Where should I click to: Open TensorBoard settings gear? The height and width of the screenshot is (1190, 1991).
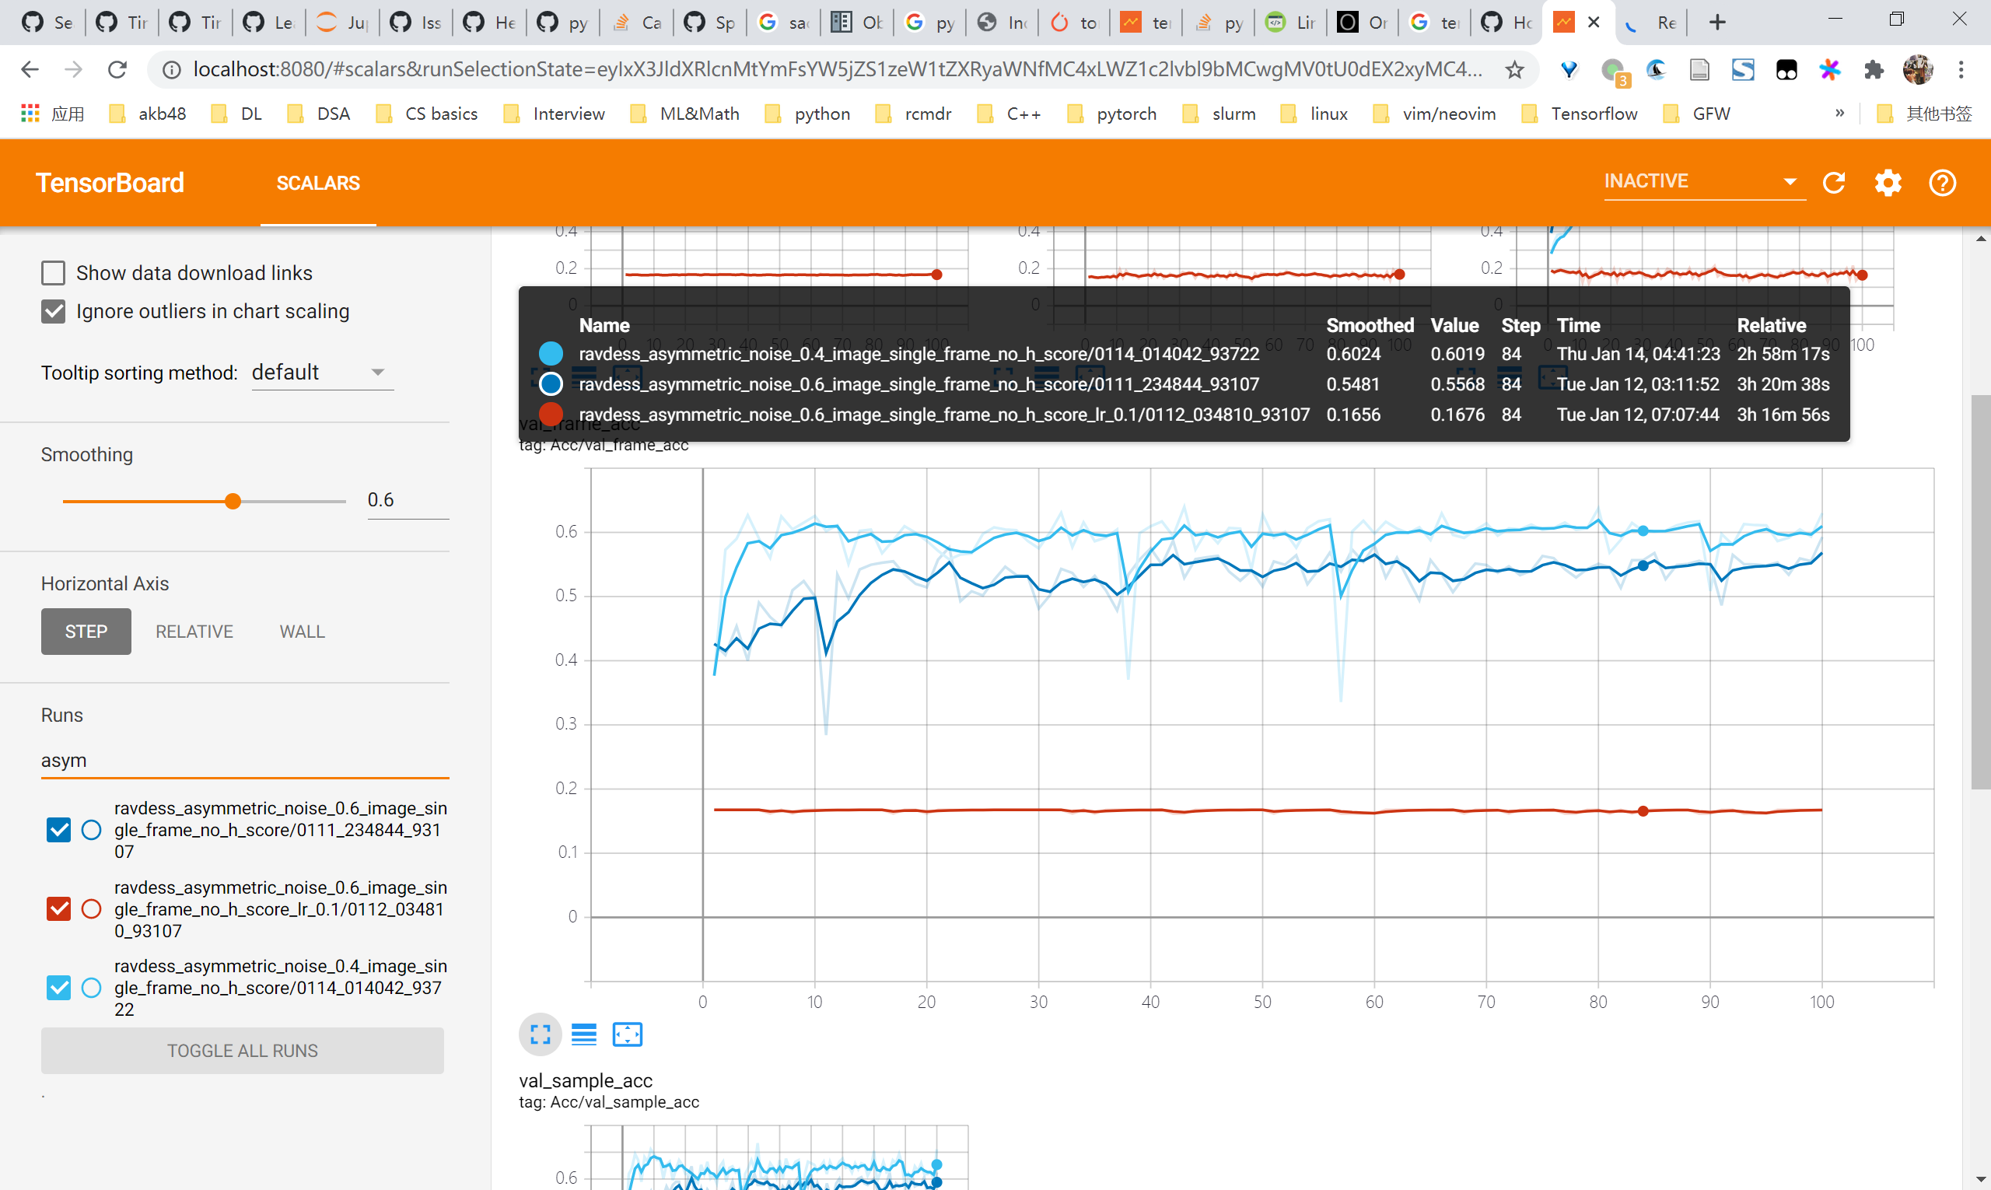coord(1888,183)
